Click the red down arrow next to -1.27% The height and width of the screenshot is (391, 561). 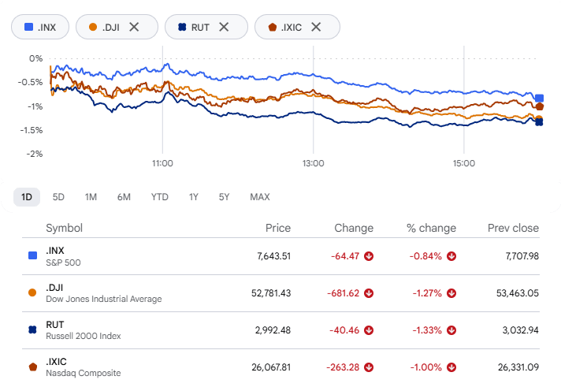(451, 293)
